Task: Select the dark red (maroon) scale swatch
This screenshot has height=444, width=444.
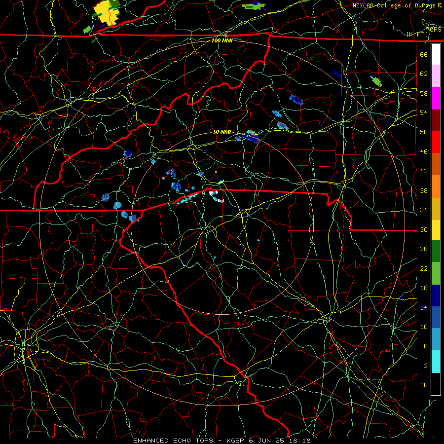Action: pos(436,120)
